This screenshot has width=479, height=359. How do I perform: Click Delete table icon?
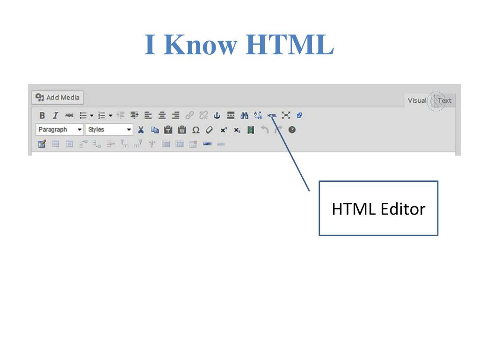193,144
